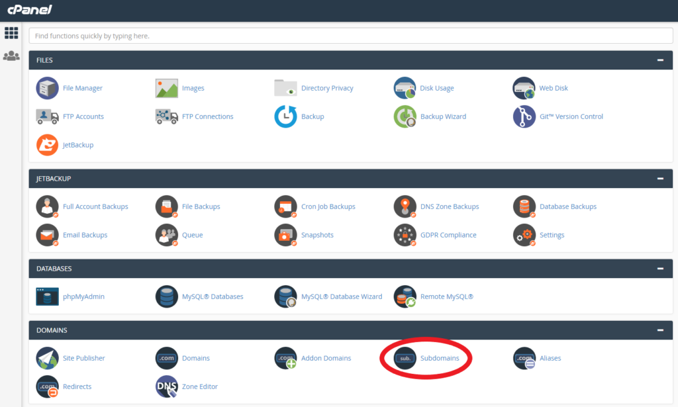The image size is (678, 407).
Task: Open the apps grid sidebar icon
Action: click(x=11, y=33)
